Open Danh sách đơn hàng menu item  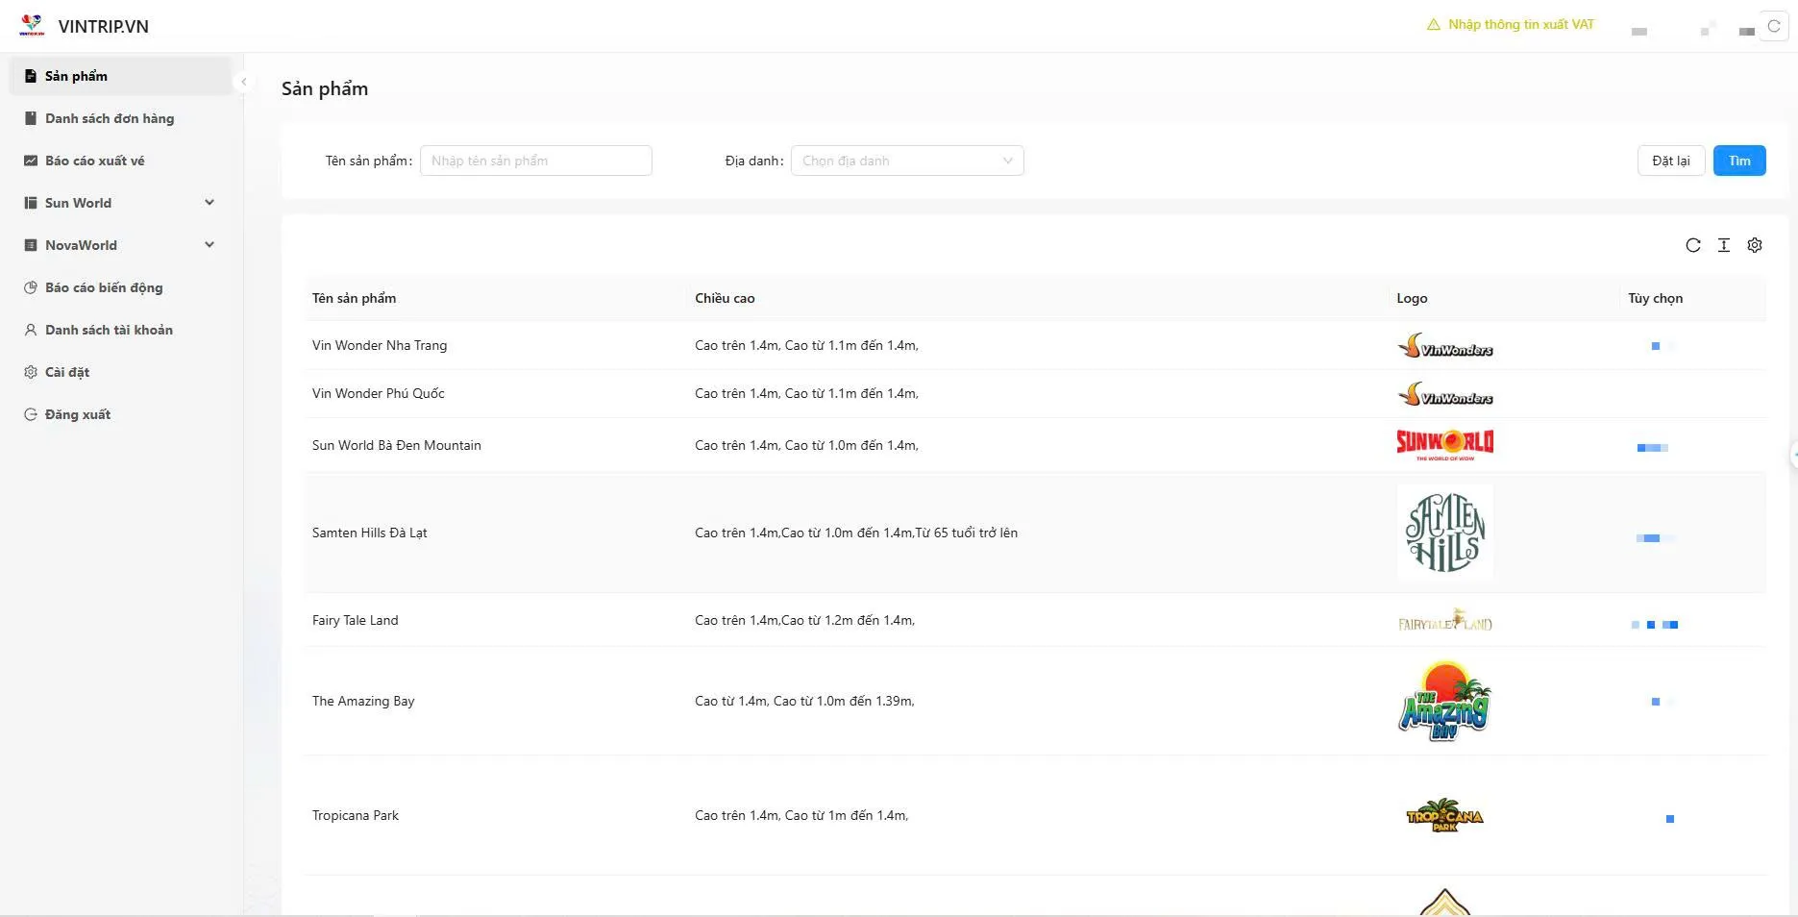click(110, 118)
